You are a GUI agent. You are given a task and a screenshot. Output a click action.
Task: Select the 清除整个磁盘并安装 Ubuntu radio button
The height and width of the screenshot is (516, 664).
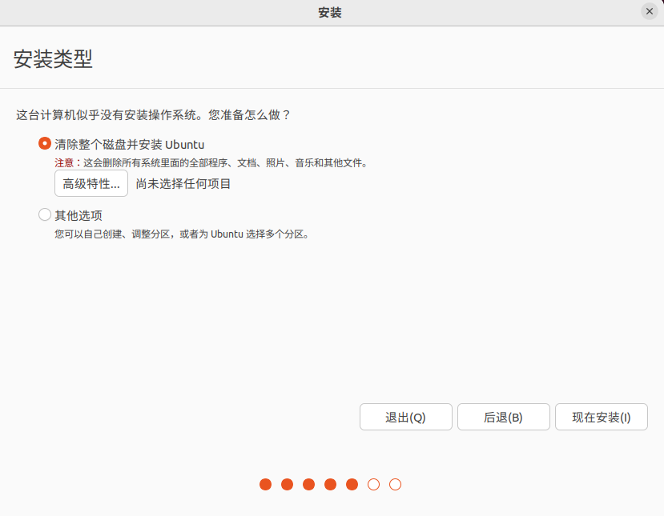[x=45, y=144]
